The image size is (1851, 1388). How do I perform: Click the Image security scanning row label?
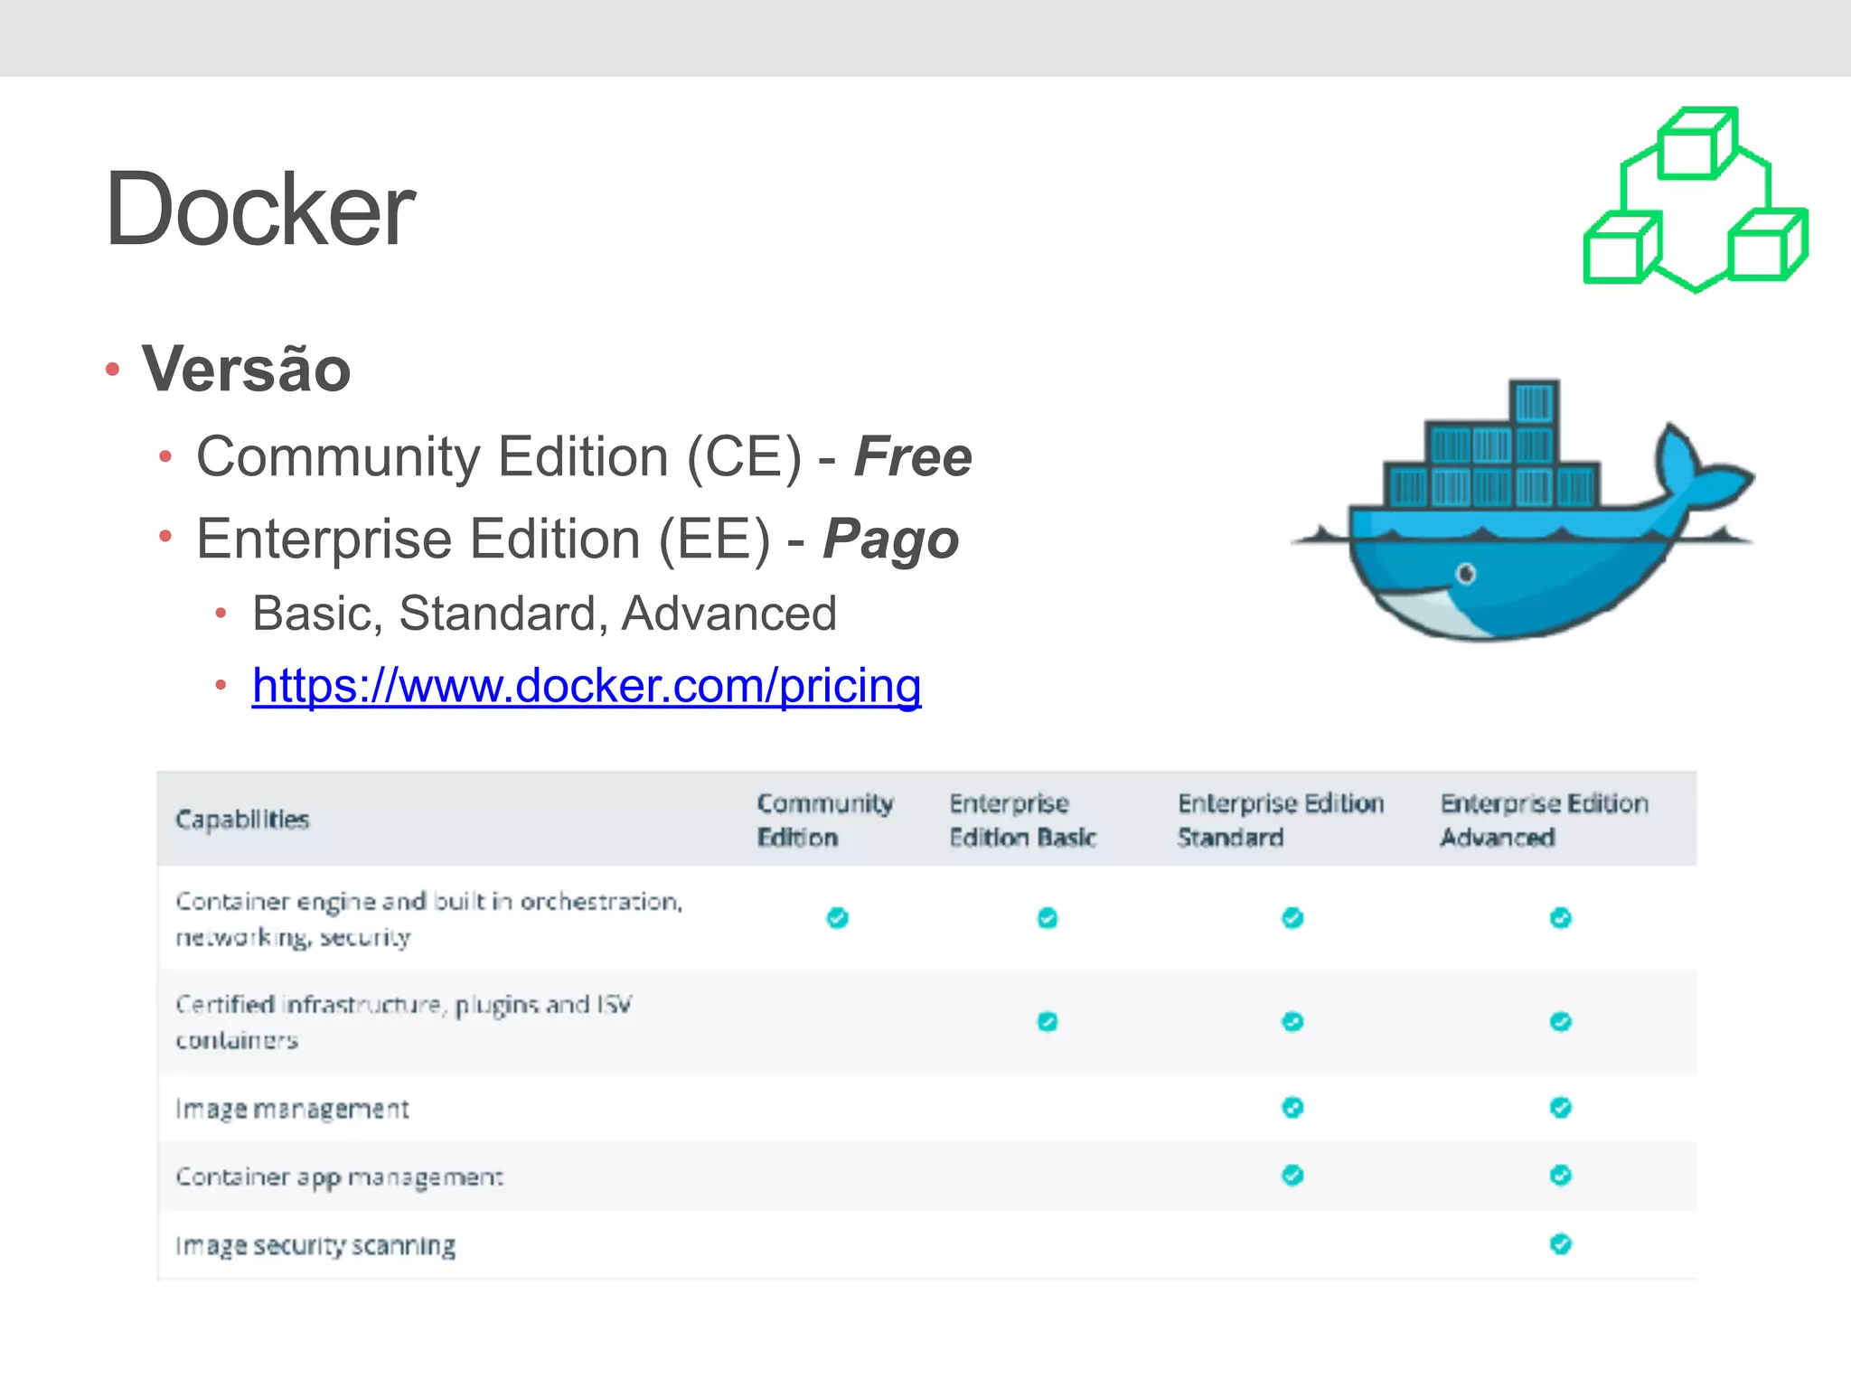coord(315,1245)
